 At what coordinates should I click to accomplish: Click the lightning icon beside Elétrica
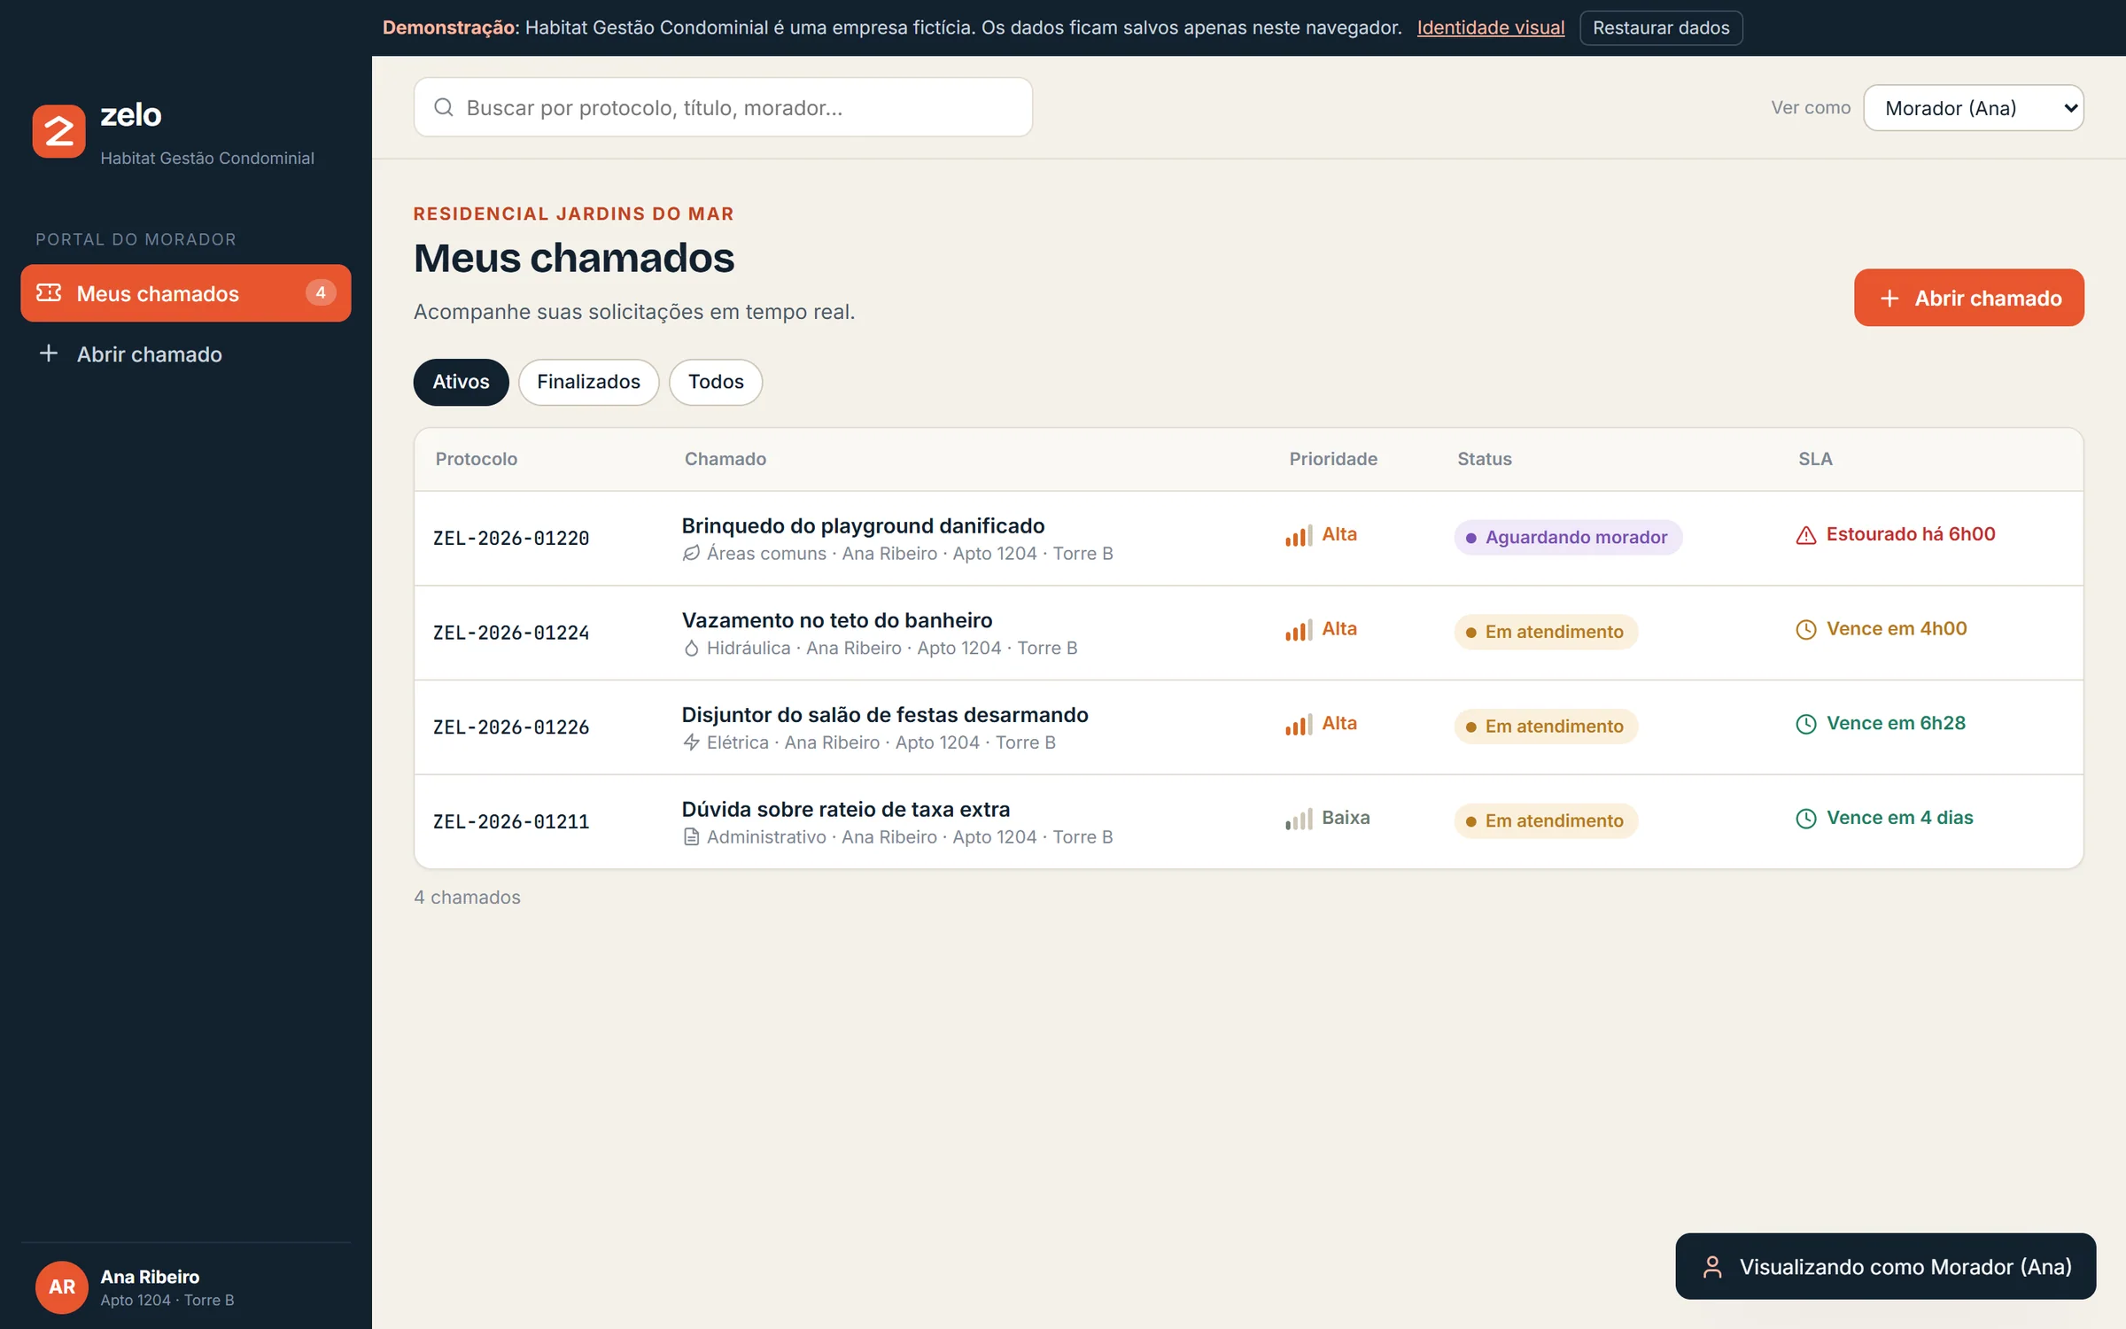[691, 742]
